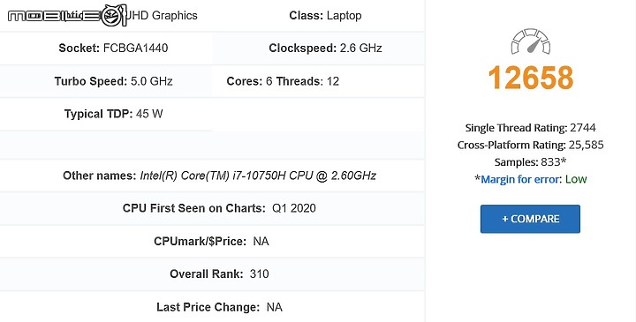Click the speedometer gauge icon
The width and height of the screenshot is (636, 322).
pos(531,41)
